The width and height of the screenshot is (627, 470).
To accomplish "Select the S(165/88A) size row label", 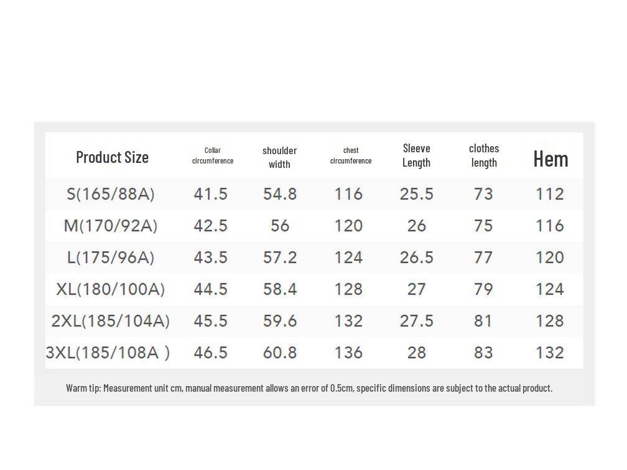I will [x=110, y=195].
